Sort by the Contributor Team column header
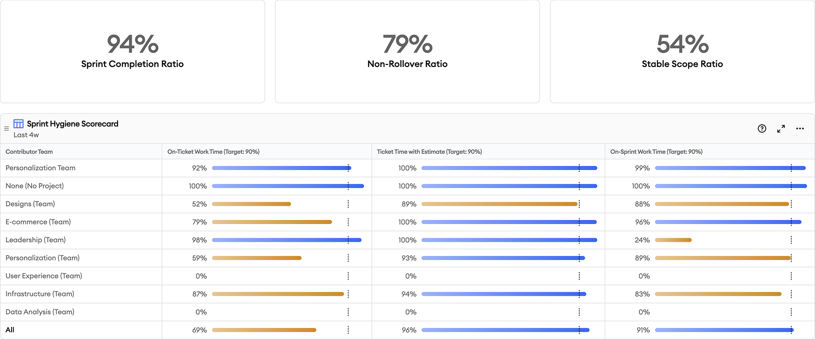 pyautogui.click(x=29, y=151)
